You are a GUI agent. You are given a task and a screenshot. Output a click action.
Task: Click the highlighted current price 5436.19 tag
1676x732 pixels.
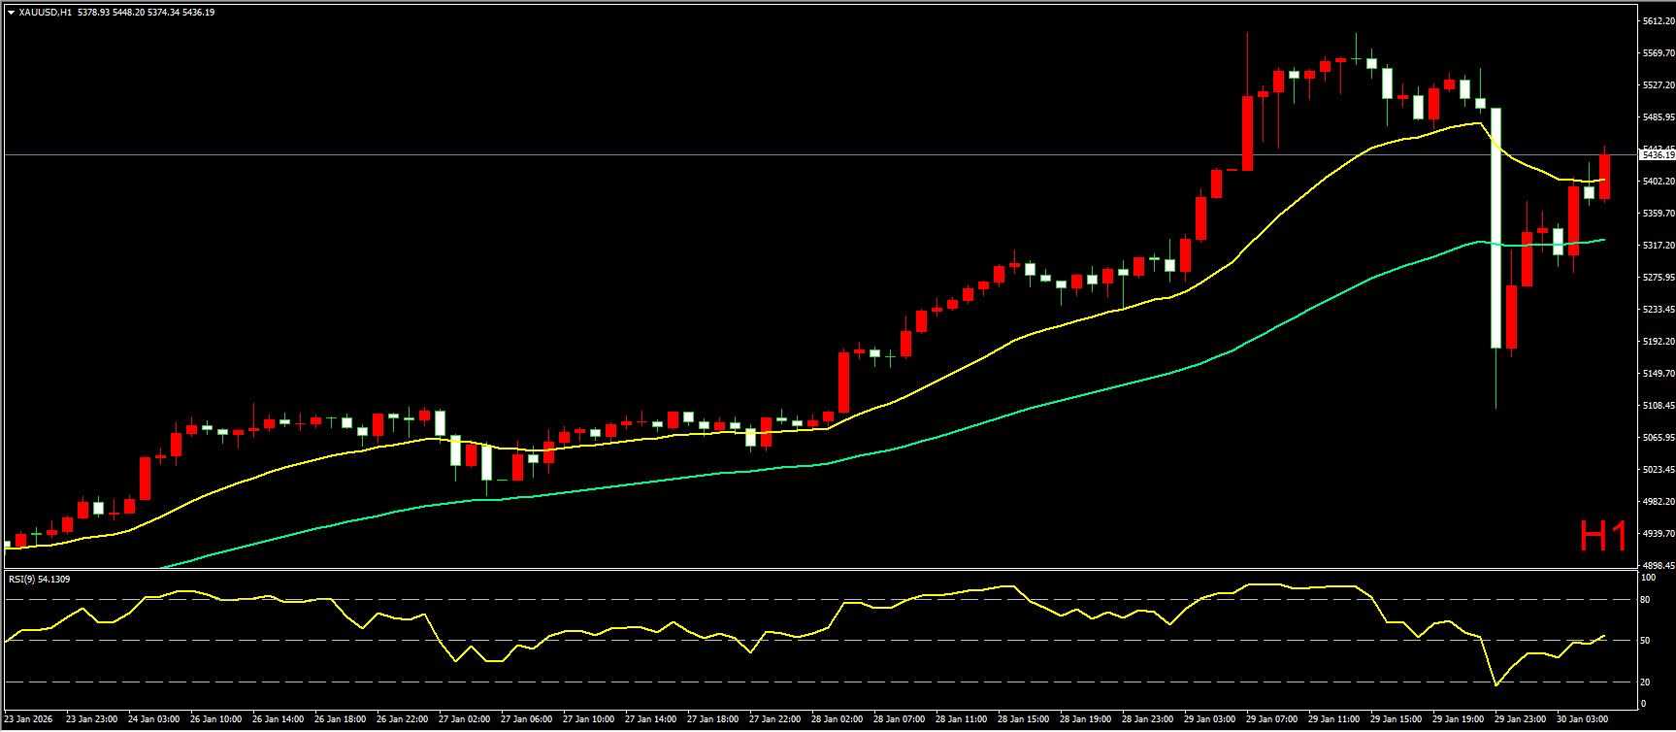pyautogui.click(x=1657, y=155)
